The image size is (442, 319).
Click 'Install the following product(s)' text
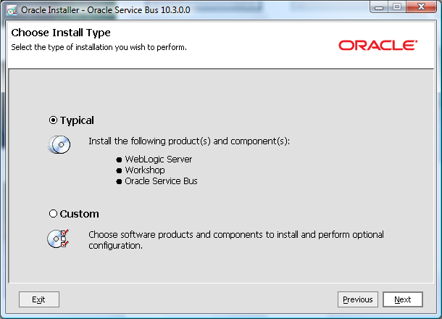189,141
